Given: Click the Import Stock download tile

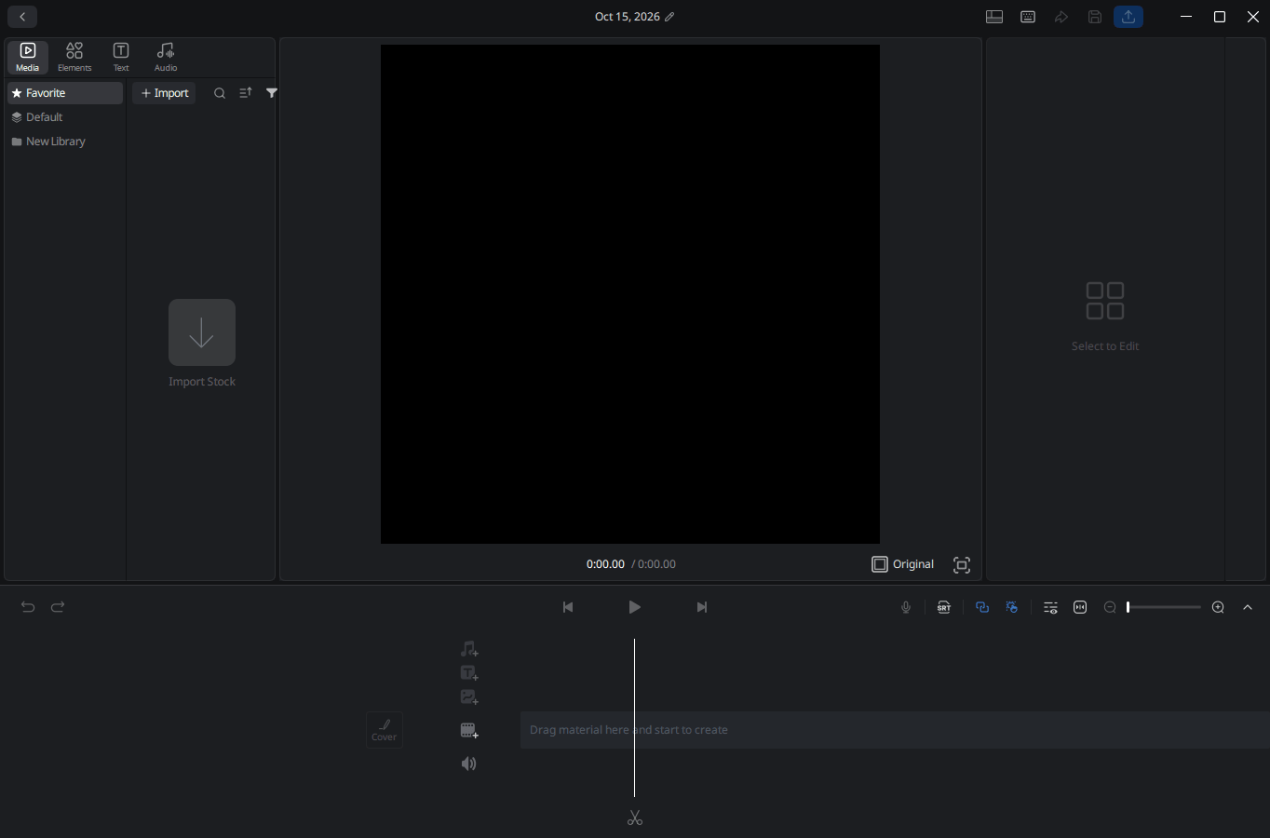Looking at the screenshot, I should (x=202, y=332).
